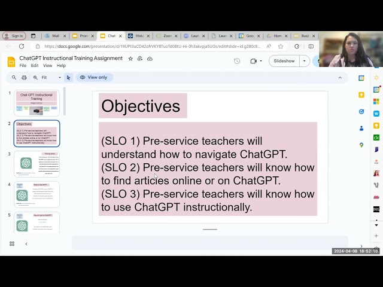
Task: Switch to grid view of slides
Action: [x=12, y=243]
